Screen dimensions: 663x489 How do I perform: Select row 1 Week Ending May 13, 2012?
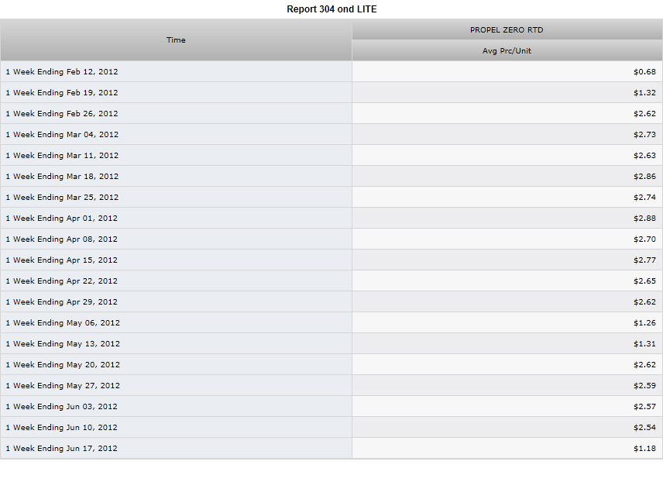pos(331,343)
